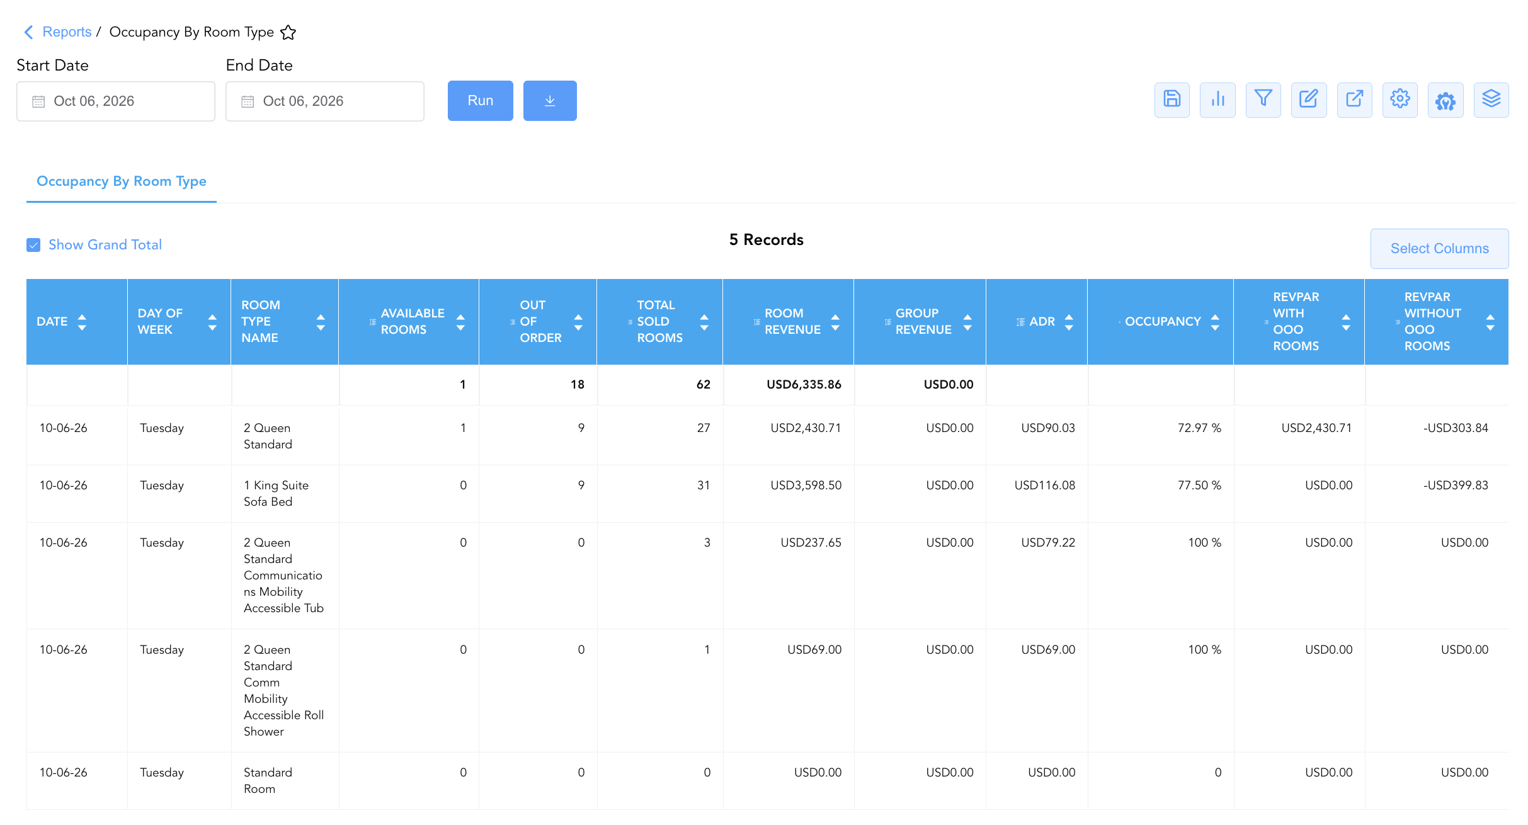Sort by ADR column arrows
Screen dimensions: 1528x825
pos(1069,322)
